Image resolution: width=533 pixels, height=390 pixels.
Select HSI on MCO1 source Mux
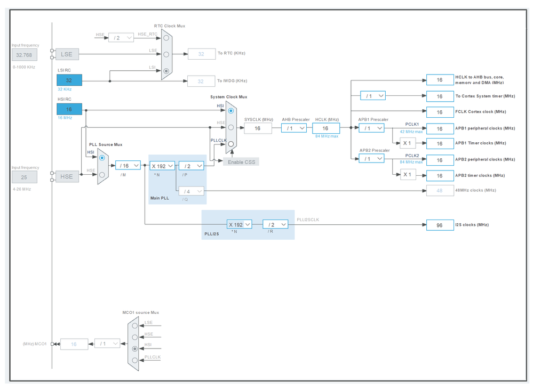click(134, 348)
